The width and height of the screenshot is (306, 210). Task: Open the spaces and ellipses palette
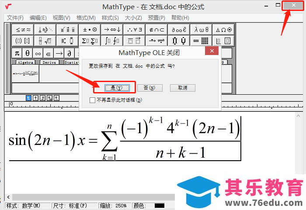(x=45, y=30)
